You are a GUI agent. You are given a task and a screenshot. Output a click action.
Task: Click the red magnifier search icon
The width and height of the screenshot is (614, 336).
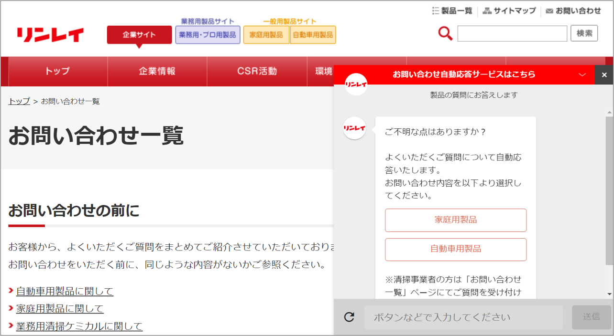pos(445,33)
